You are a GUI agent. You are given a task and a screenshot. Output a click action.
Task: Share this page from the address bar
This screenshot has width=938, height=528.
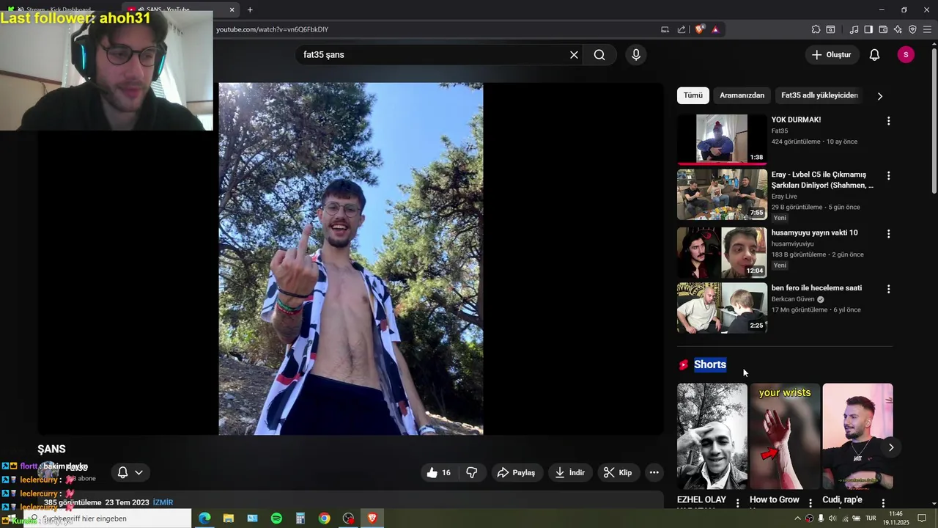coord(682,29)
